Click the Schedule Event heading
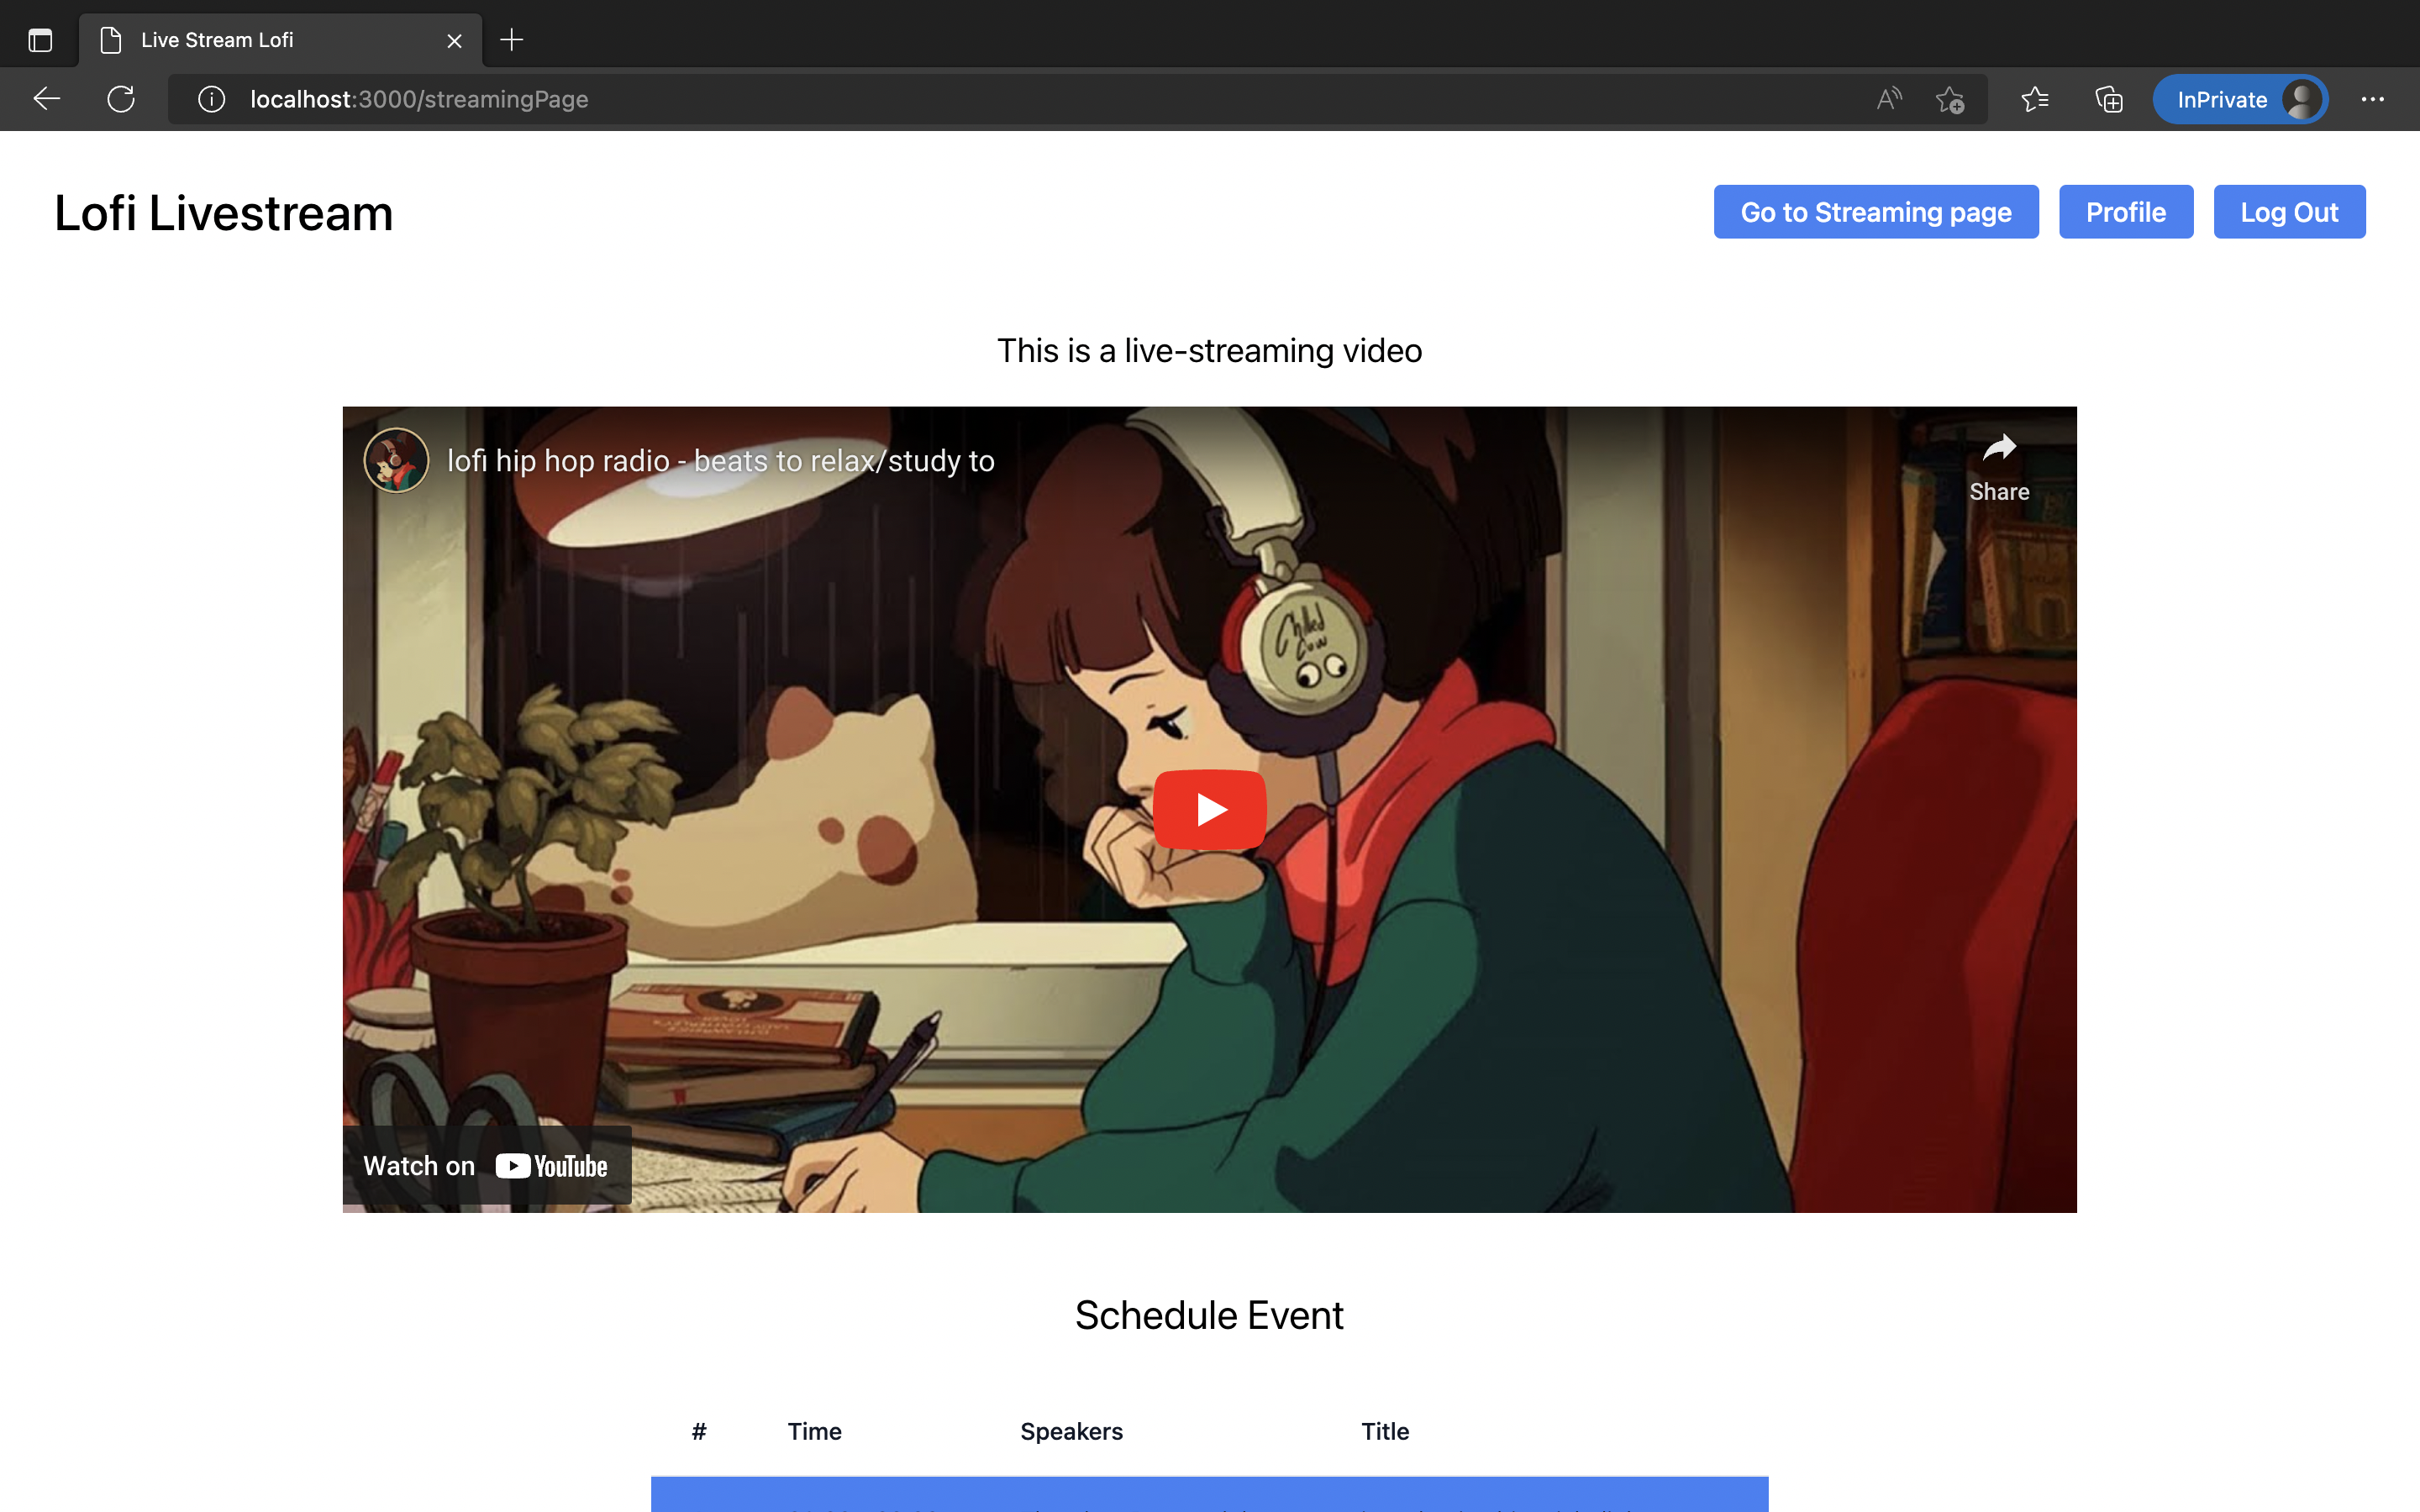 [1209, 1315]
